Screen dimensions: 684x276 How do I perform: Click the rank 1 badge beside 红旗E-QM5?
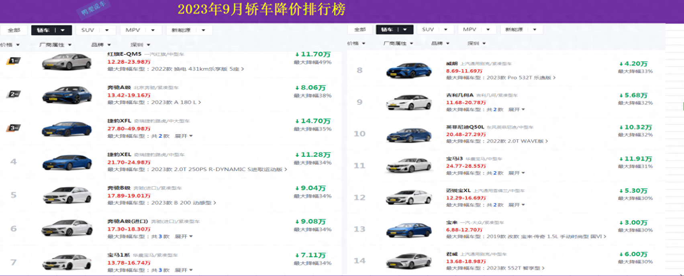[13, 61]
